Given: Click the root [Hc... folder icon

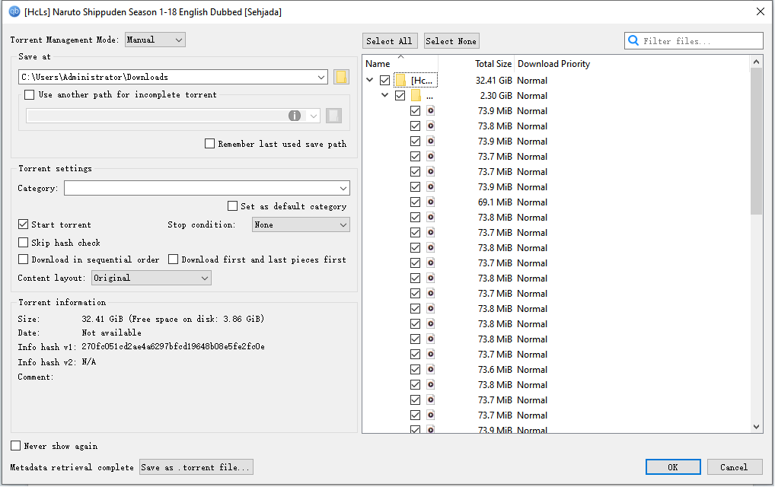Looking at the screenshot, I should [x=400, y=81].
